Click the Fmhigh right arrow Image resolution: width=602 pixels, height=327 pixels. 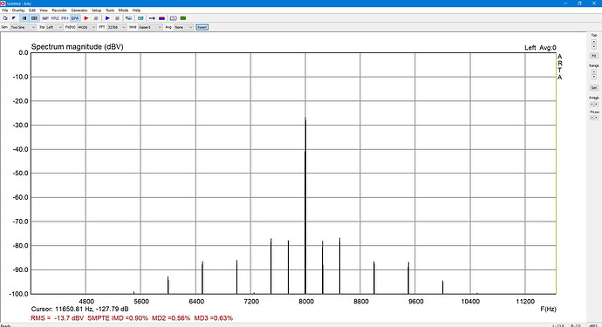(x=596, y=104)
